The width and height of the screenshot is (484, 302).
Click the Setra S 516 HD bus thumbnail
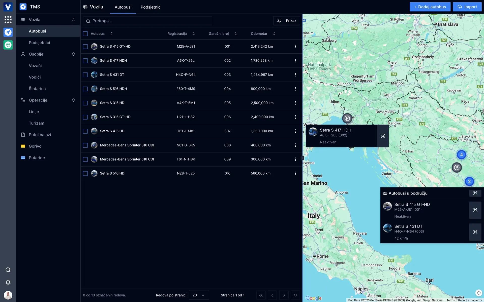(x=94, y=173)
